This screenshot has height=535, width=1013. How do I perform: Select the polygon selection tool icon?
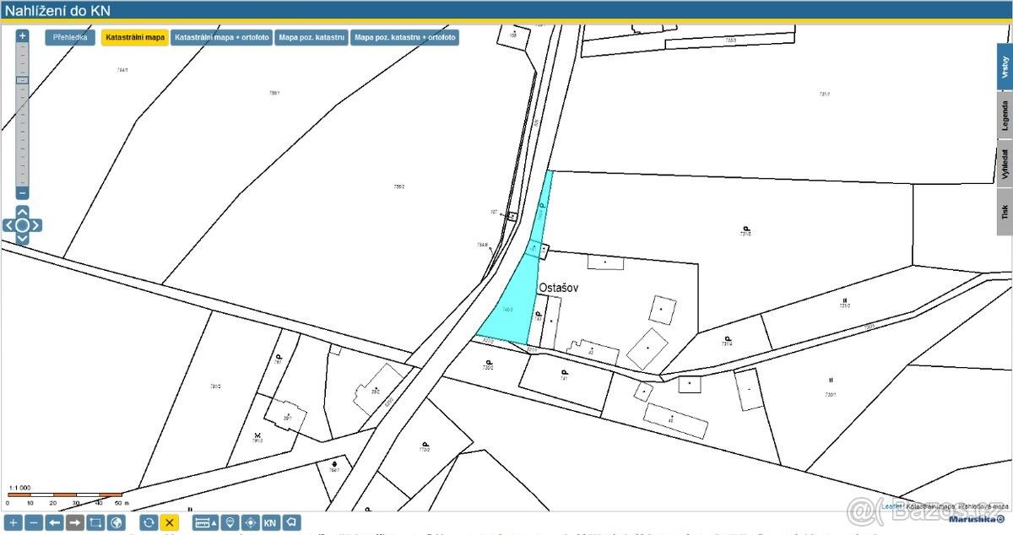click(x=291, y=522)
